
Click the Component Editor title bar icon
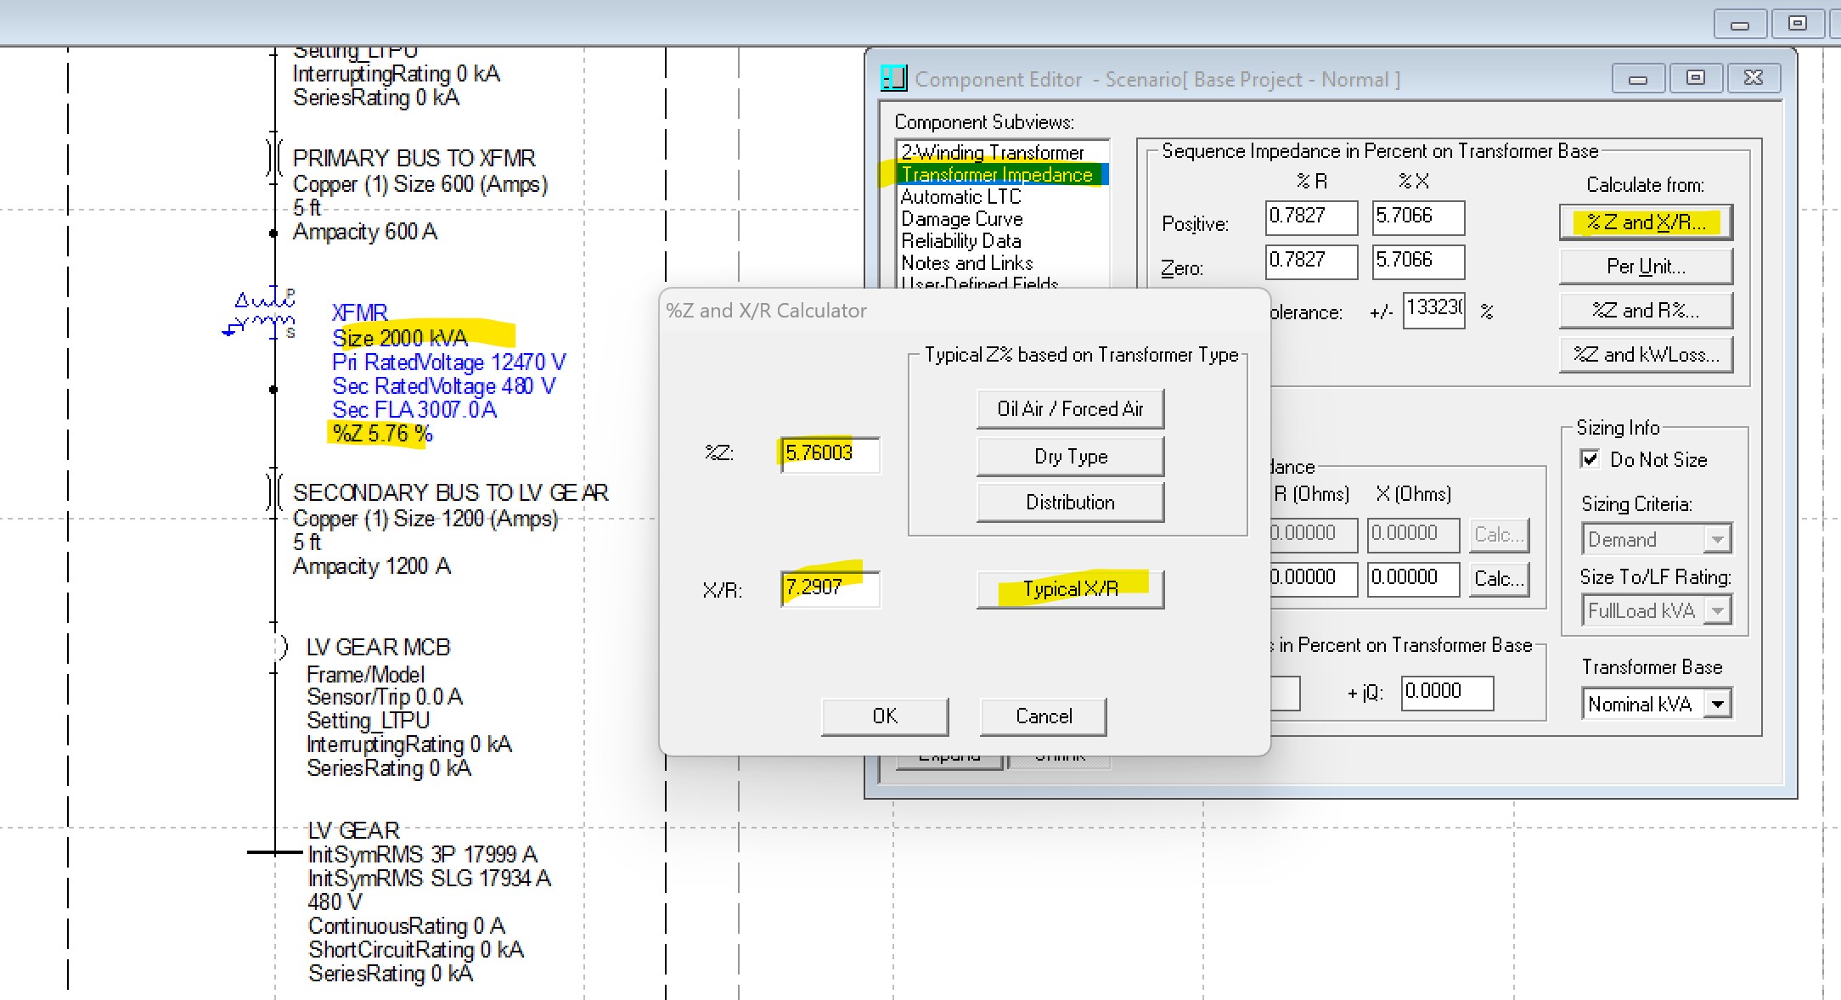(x=893, y=79)
